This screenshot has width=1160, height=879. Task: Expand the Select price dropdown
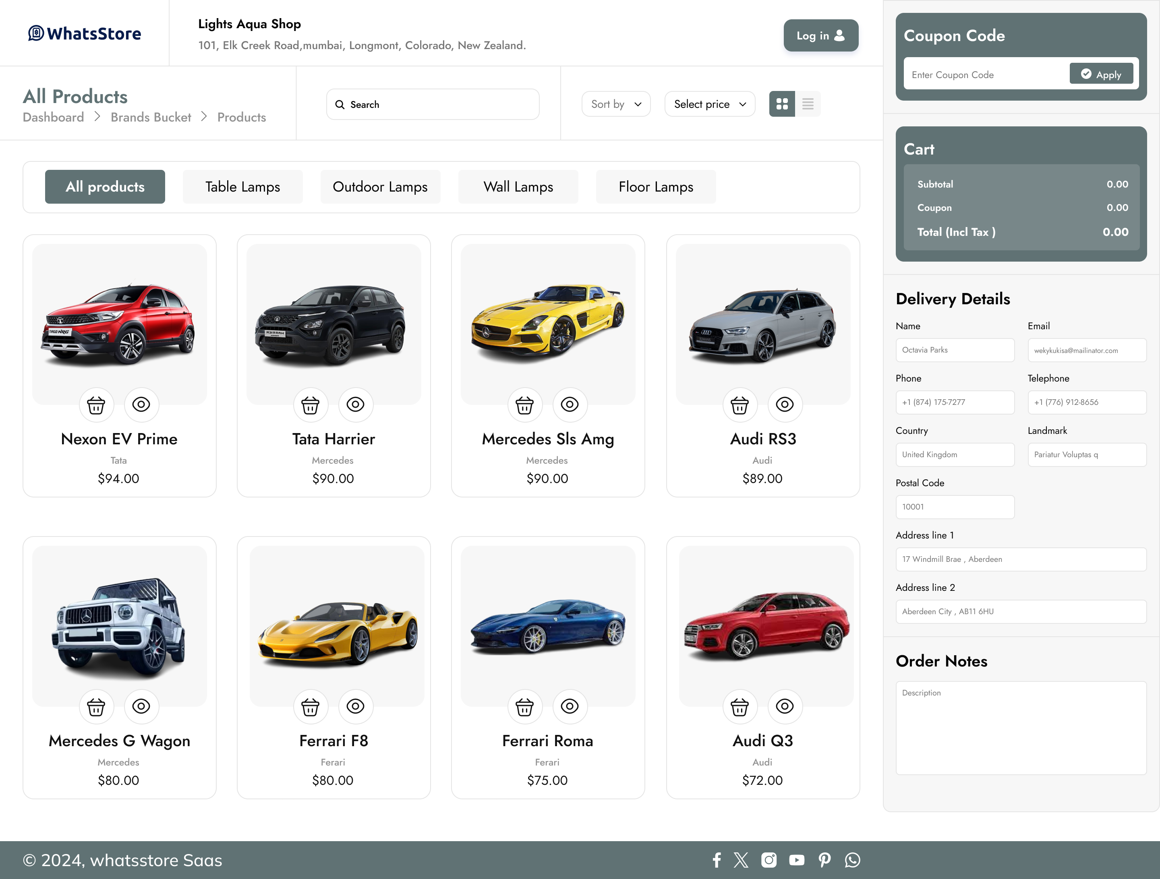point(710,104)
